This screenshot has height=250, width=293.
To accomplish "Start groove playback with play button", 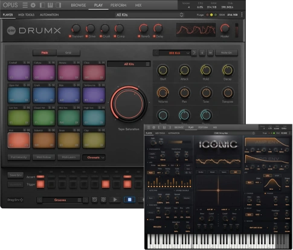I will coord(115,200).
